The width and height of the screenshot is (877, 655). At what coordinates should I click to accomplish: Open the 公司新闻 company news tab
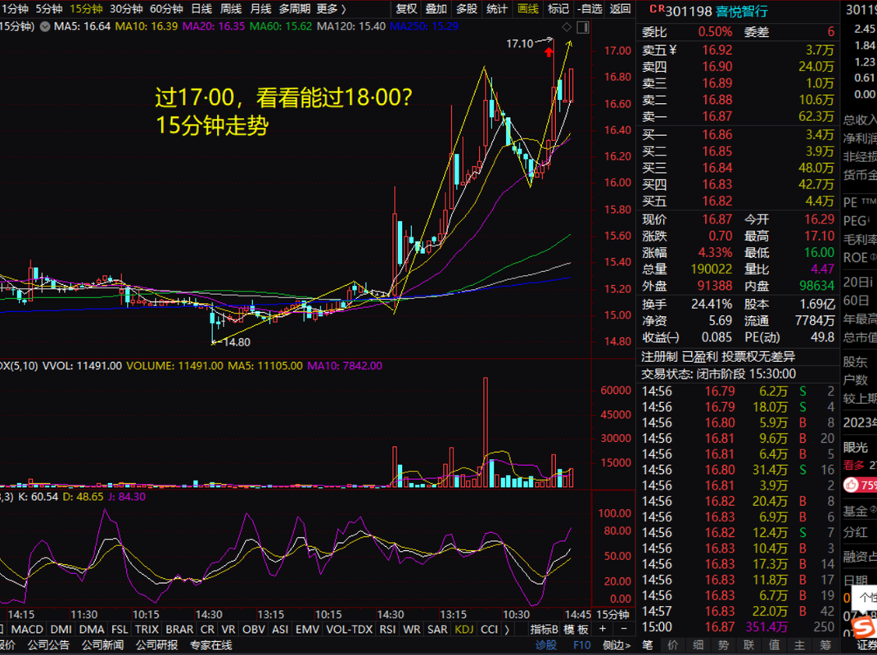[102, 645]
